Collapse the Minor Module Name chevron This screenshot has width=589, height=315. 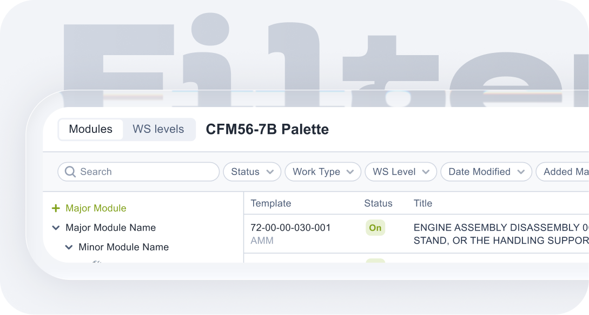pyautogui.click(x=69, y=247)
